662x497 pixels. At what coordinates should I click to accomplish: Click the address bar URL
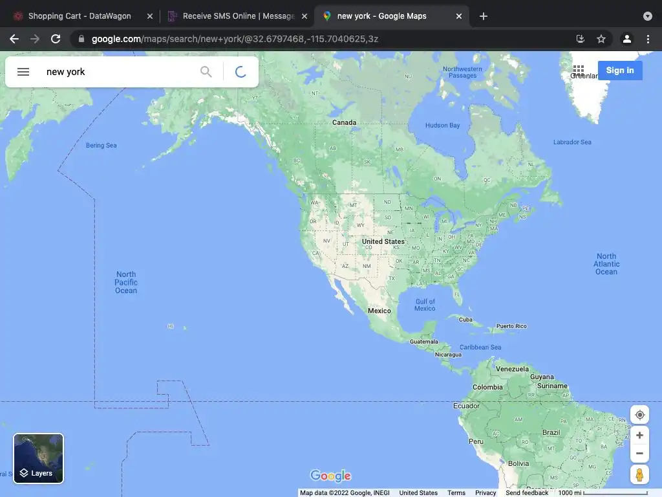(235, 39)
